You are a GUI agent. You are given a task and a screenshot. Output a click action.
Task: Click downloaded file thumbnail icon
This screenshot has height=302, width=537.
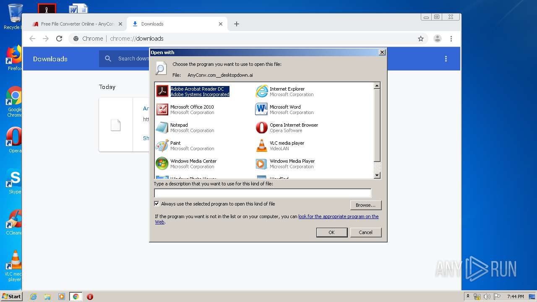tap(116, 125)
